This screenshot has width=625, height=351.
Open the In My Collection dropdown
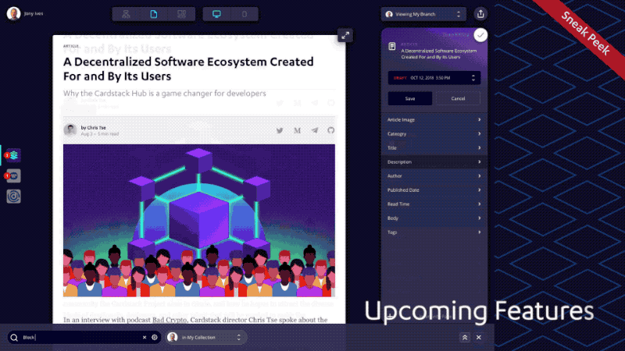(x=205, y=338)
